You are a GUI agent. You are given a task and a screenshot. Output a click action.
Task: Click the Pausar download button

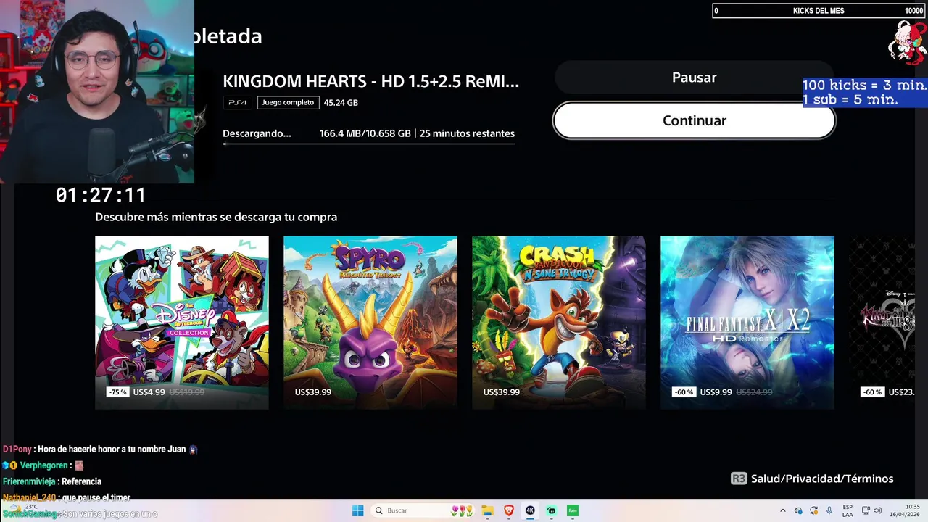tap(694, 78)
